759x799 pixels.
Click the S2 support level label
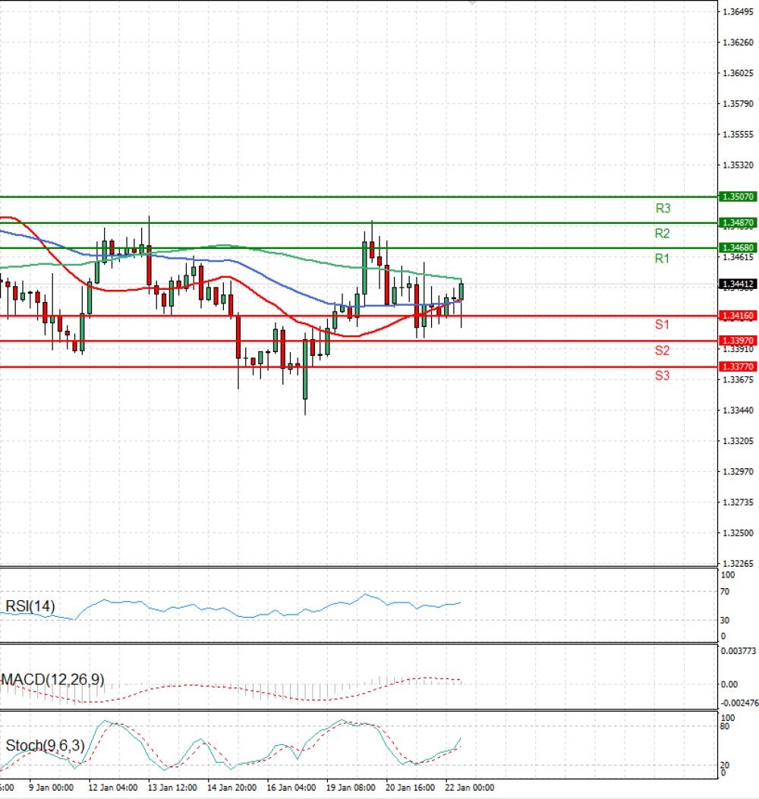coord(661,351)
